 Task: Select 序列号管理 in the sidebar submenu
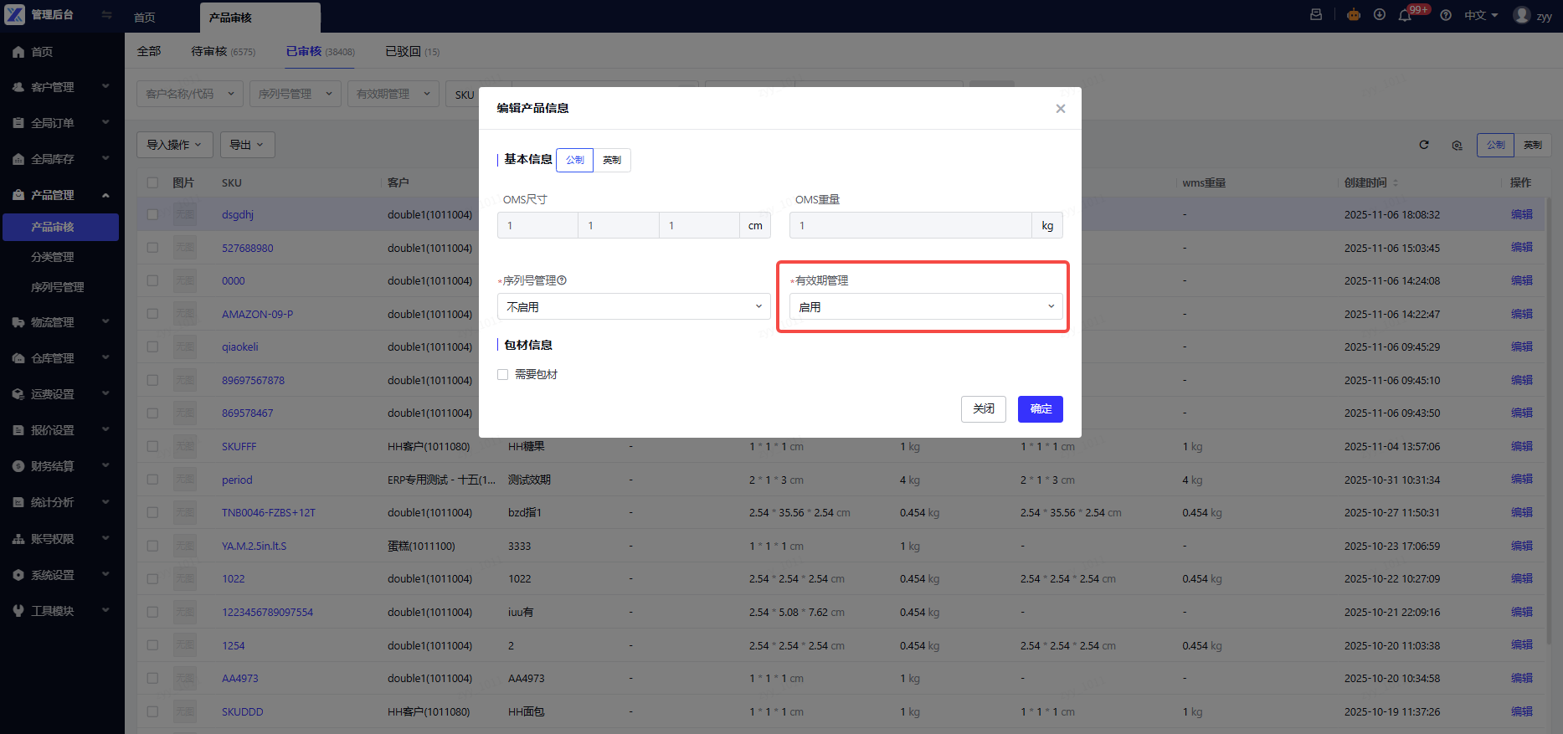(x=58, y=287)
